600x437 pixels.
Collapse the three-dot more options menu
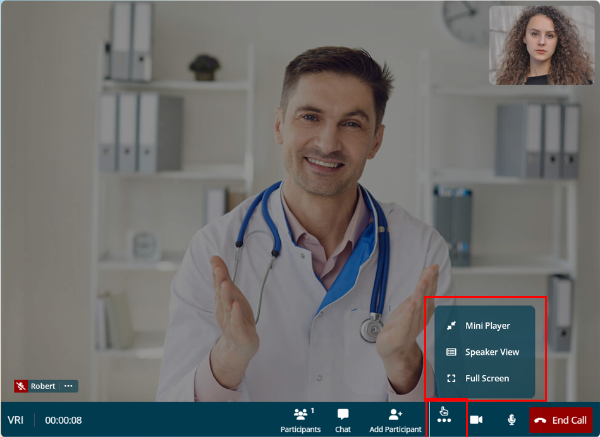(444, 419)
